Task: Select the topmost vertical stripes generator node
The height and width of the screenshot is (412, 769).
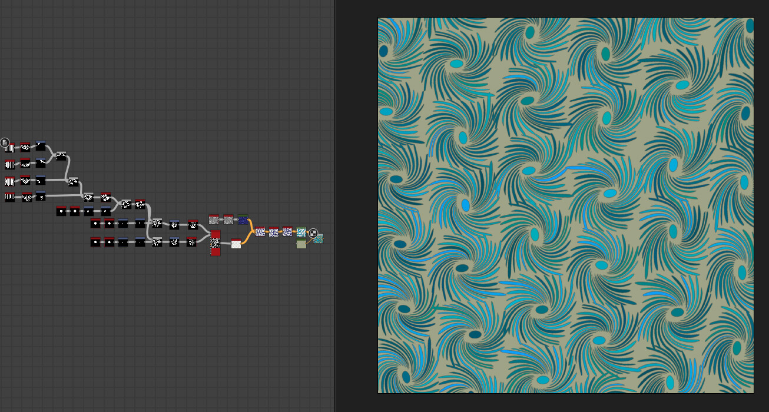Action: 10,147
